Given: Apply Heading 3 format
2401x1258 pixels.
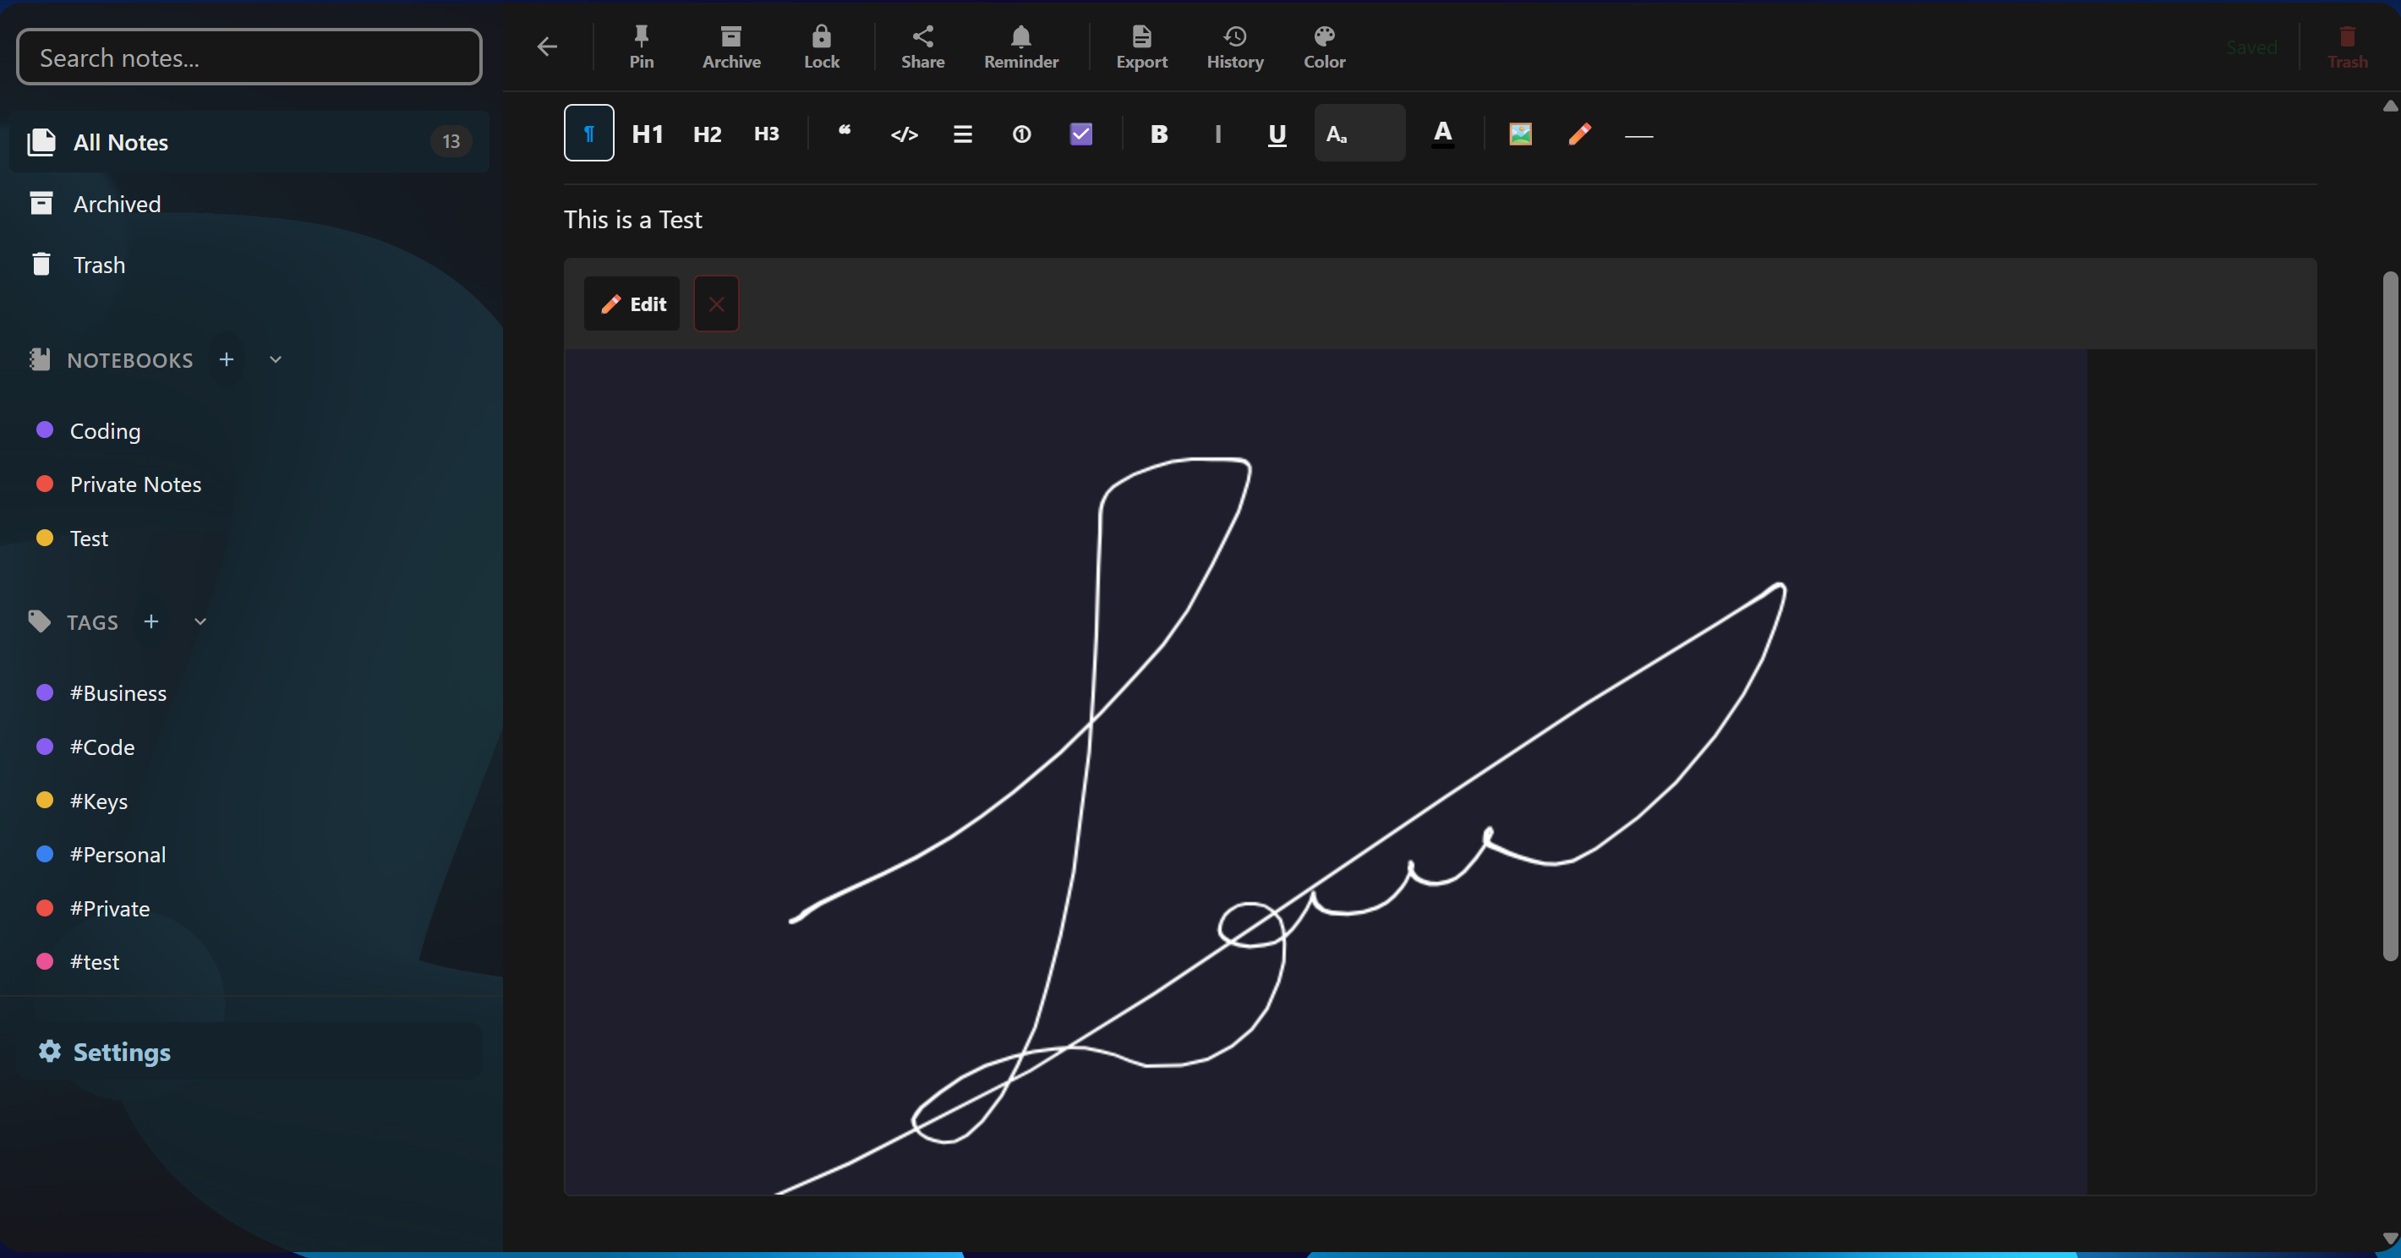Looking at the screenshot, I should pos(766,134).
